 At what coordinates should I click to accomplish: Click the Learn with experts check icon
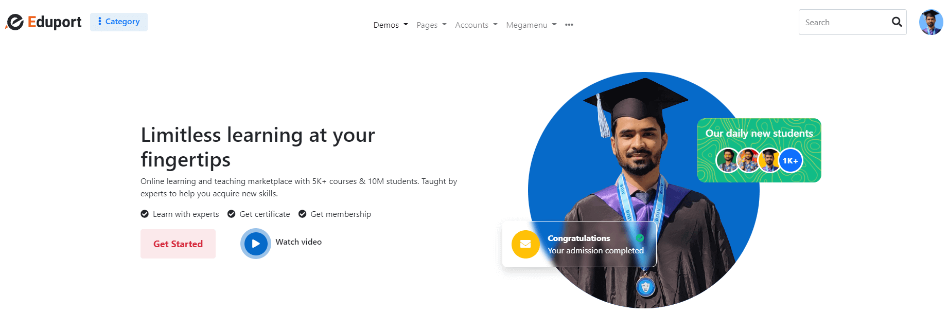(x=145, y=214)
